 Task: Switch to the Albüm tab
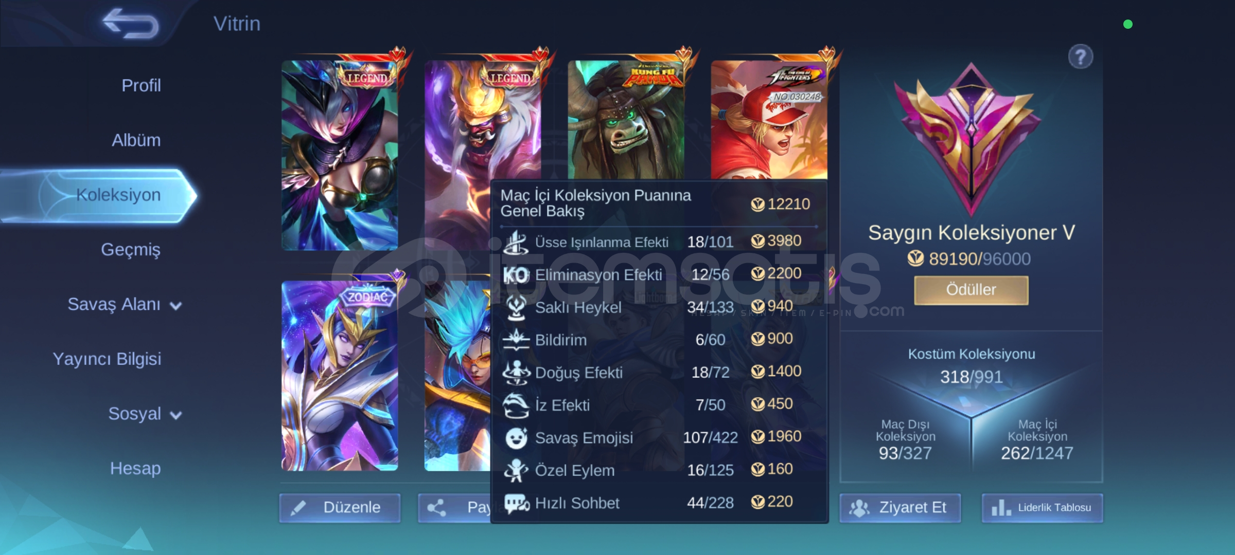pyautogui.click(x=136, y=140)
